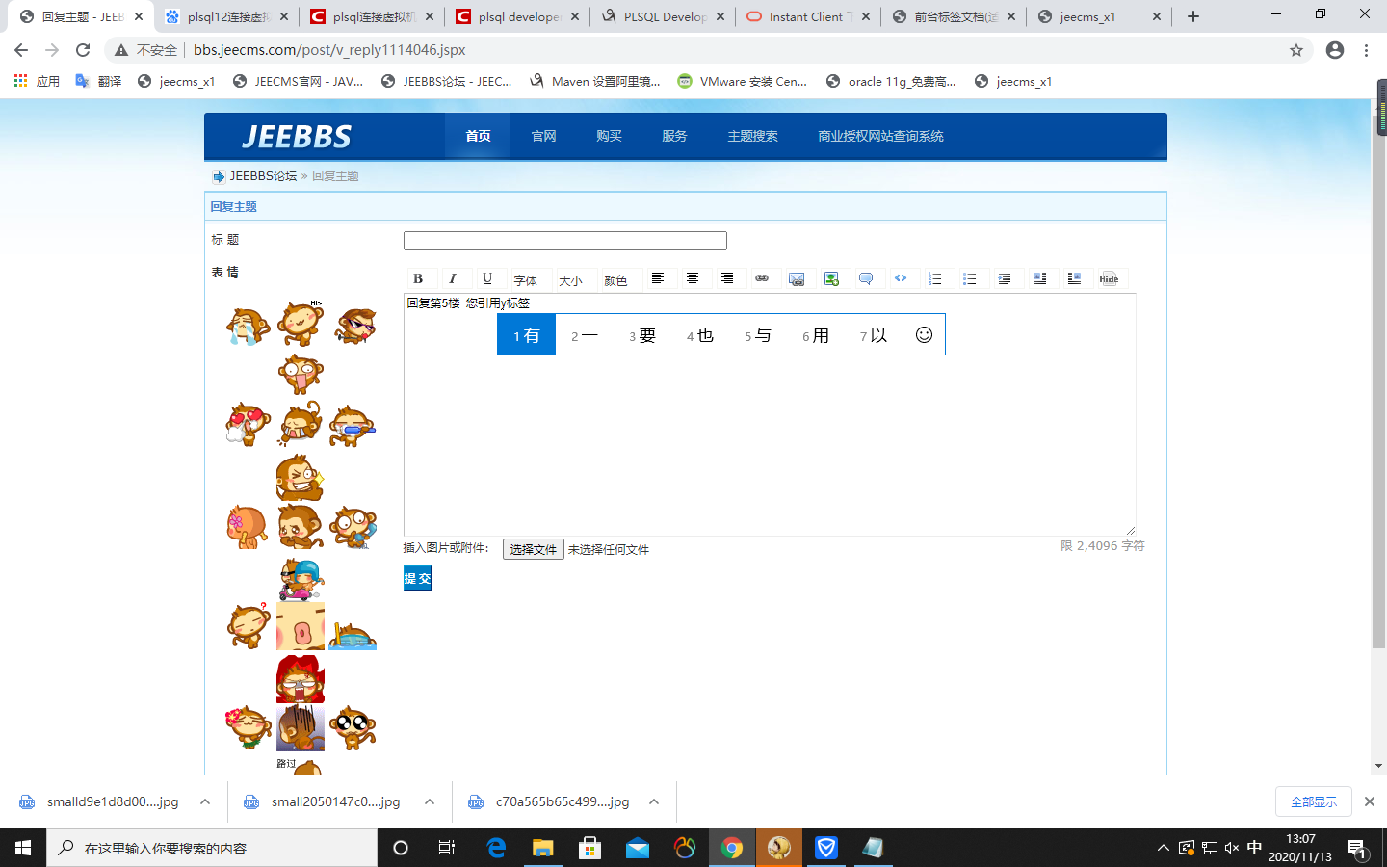Align text left in the editor

click(x=658, y=278)
